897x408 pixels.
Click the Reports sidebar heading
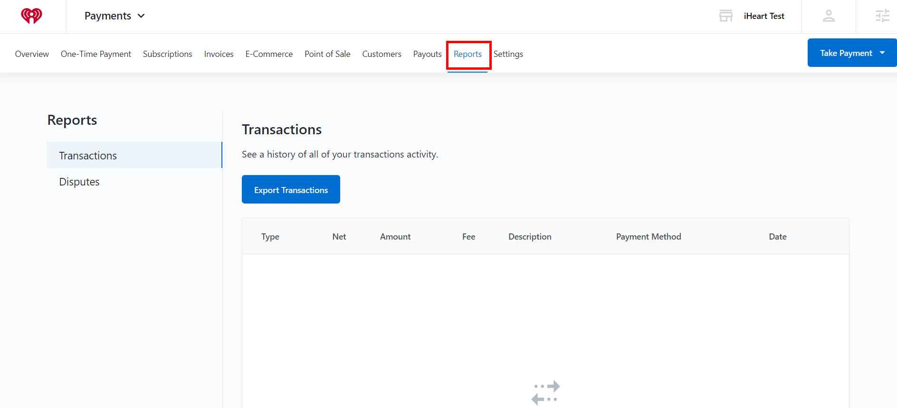(x=72, y=120)
